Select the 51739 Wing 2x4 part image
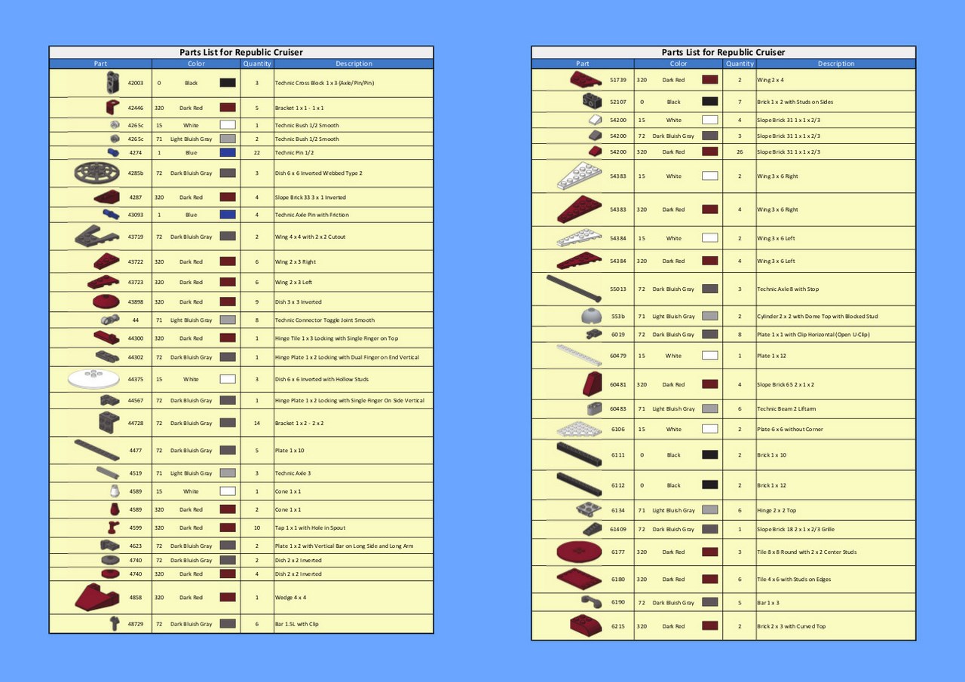Screen dimensions: 965x682 [x=586, y=80]
